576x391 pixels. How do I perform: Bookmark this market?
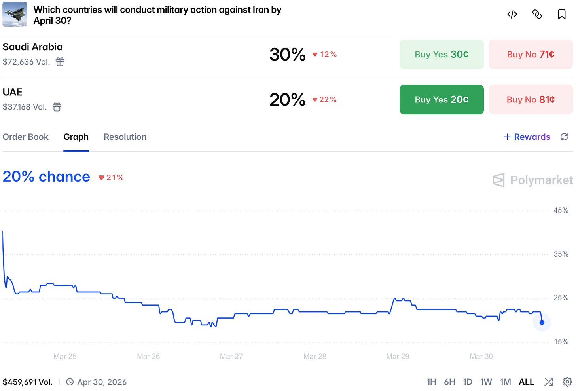(x=561, y=15)
